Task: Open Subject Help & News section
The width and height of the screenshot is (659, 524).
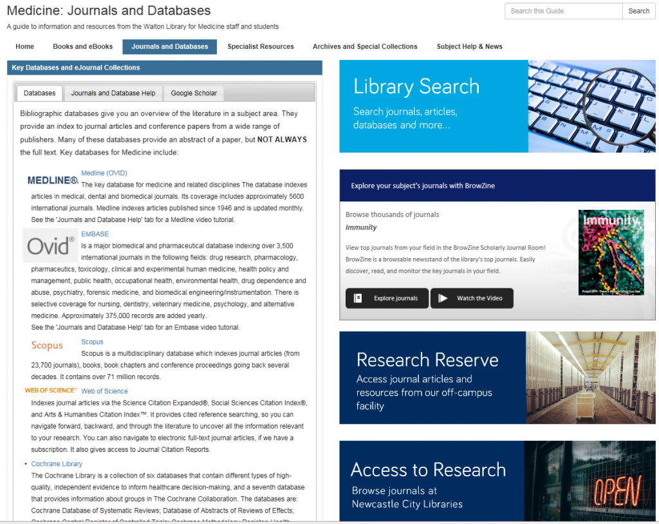Action: [x=469, y=46]
